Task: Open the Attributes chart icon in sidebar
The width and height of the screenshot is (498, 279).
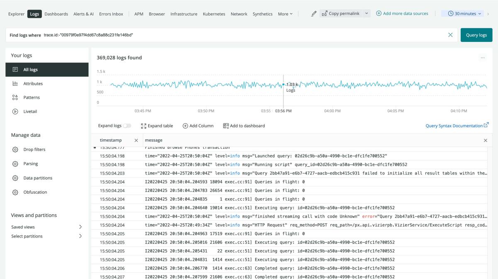Action: [15, 84]
